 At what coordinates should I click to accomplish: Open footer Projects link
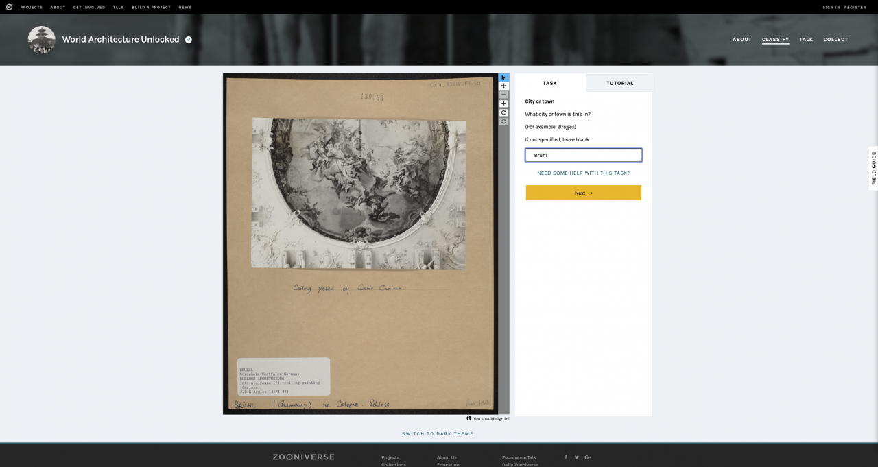[x=390, y=457]
